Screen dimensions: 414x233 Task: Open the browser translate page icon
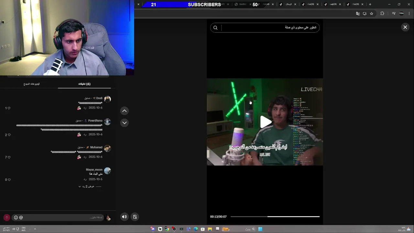(358, 14)
